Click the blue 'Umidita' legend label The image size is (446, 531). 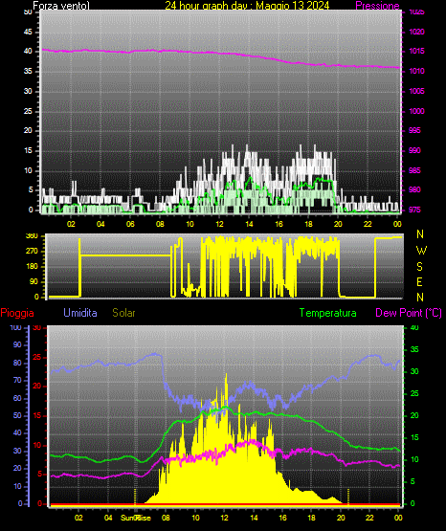click(x=80, y=313)
